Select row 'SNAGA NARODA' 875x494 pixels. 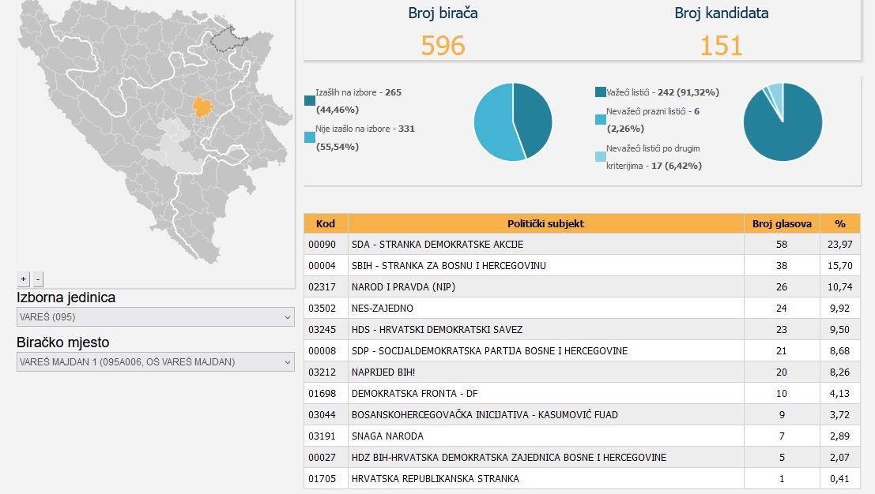tap(582, 436)
